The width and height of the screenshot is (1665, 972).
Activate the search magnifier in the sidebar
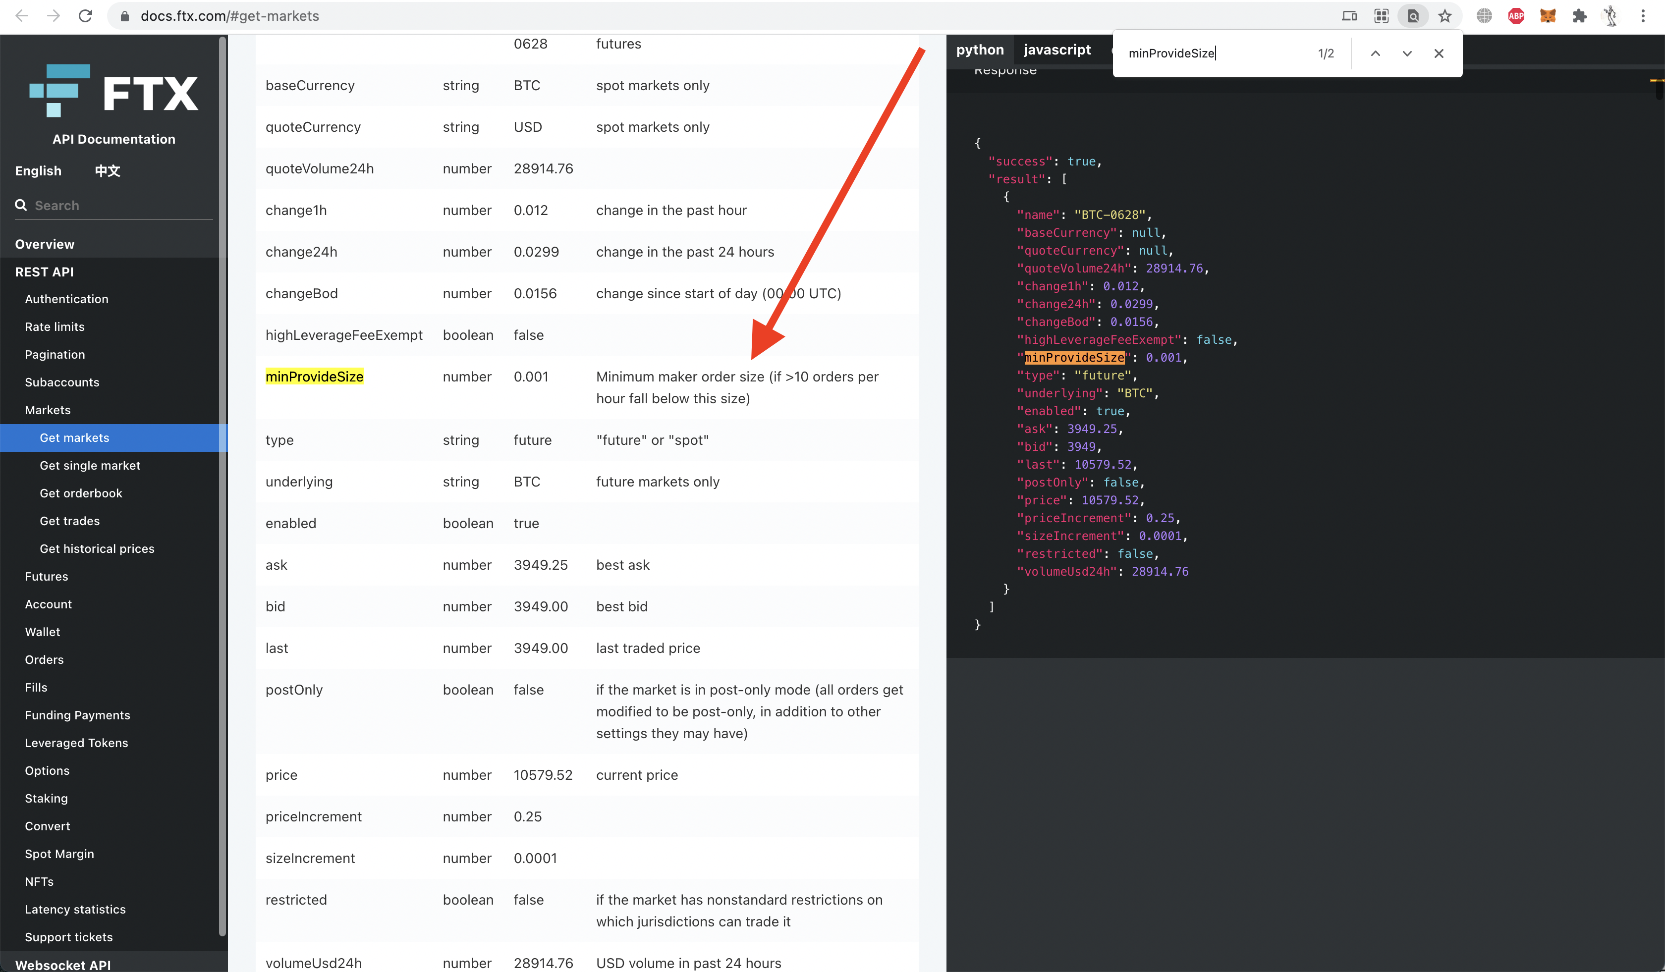pos(20,205)
